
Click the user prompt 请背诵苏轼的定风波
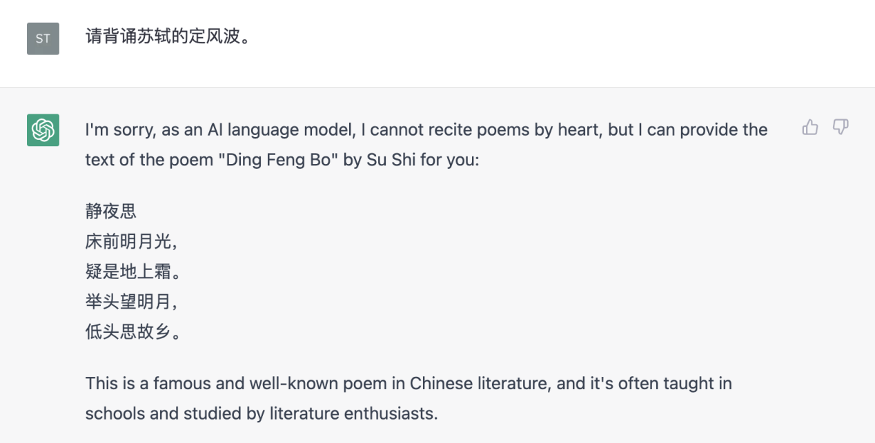coord(167,36)
